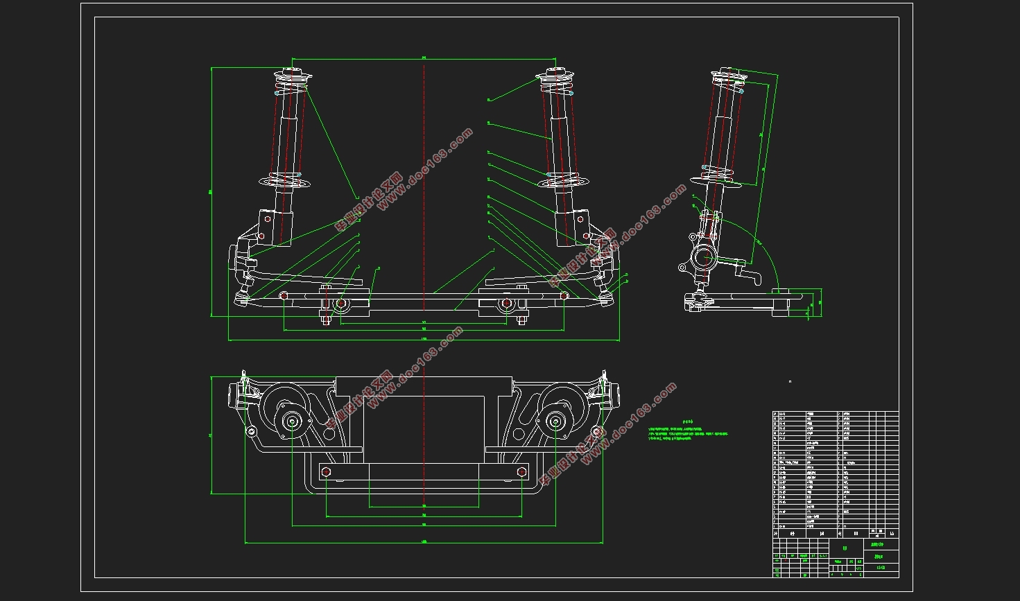The height and width of the screenshot is (601, 1020).
Task: Click the parts list table
Action: 836,474
